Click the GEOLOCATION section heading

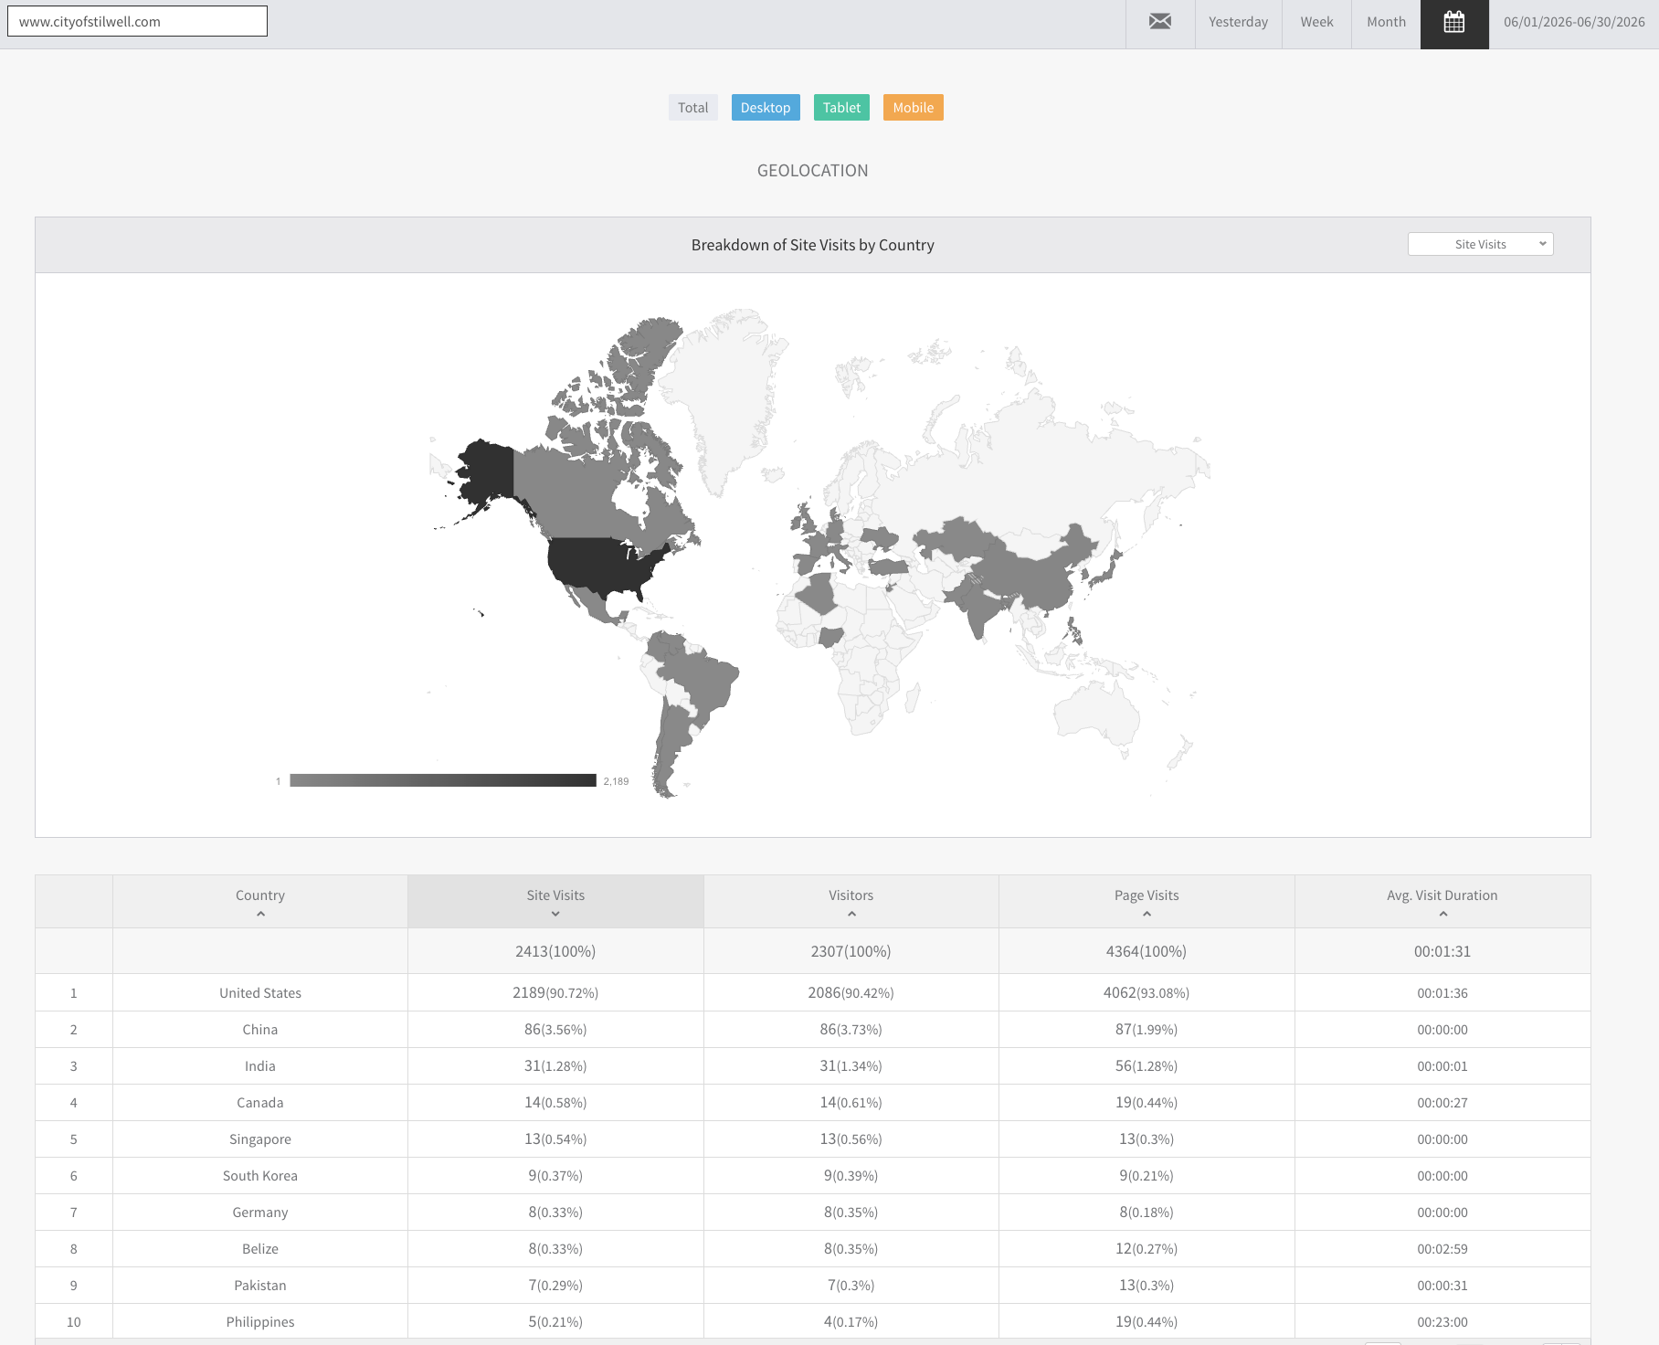tap(813, 171)
